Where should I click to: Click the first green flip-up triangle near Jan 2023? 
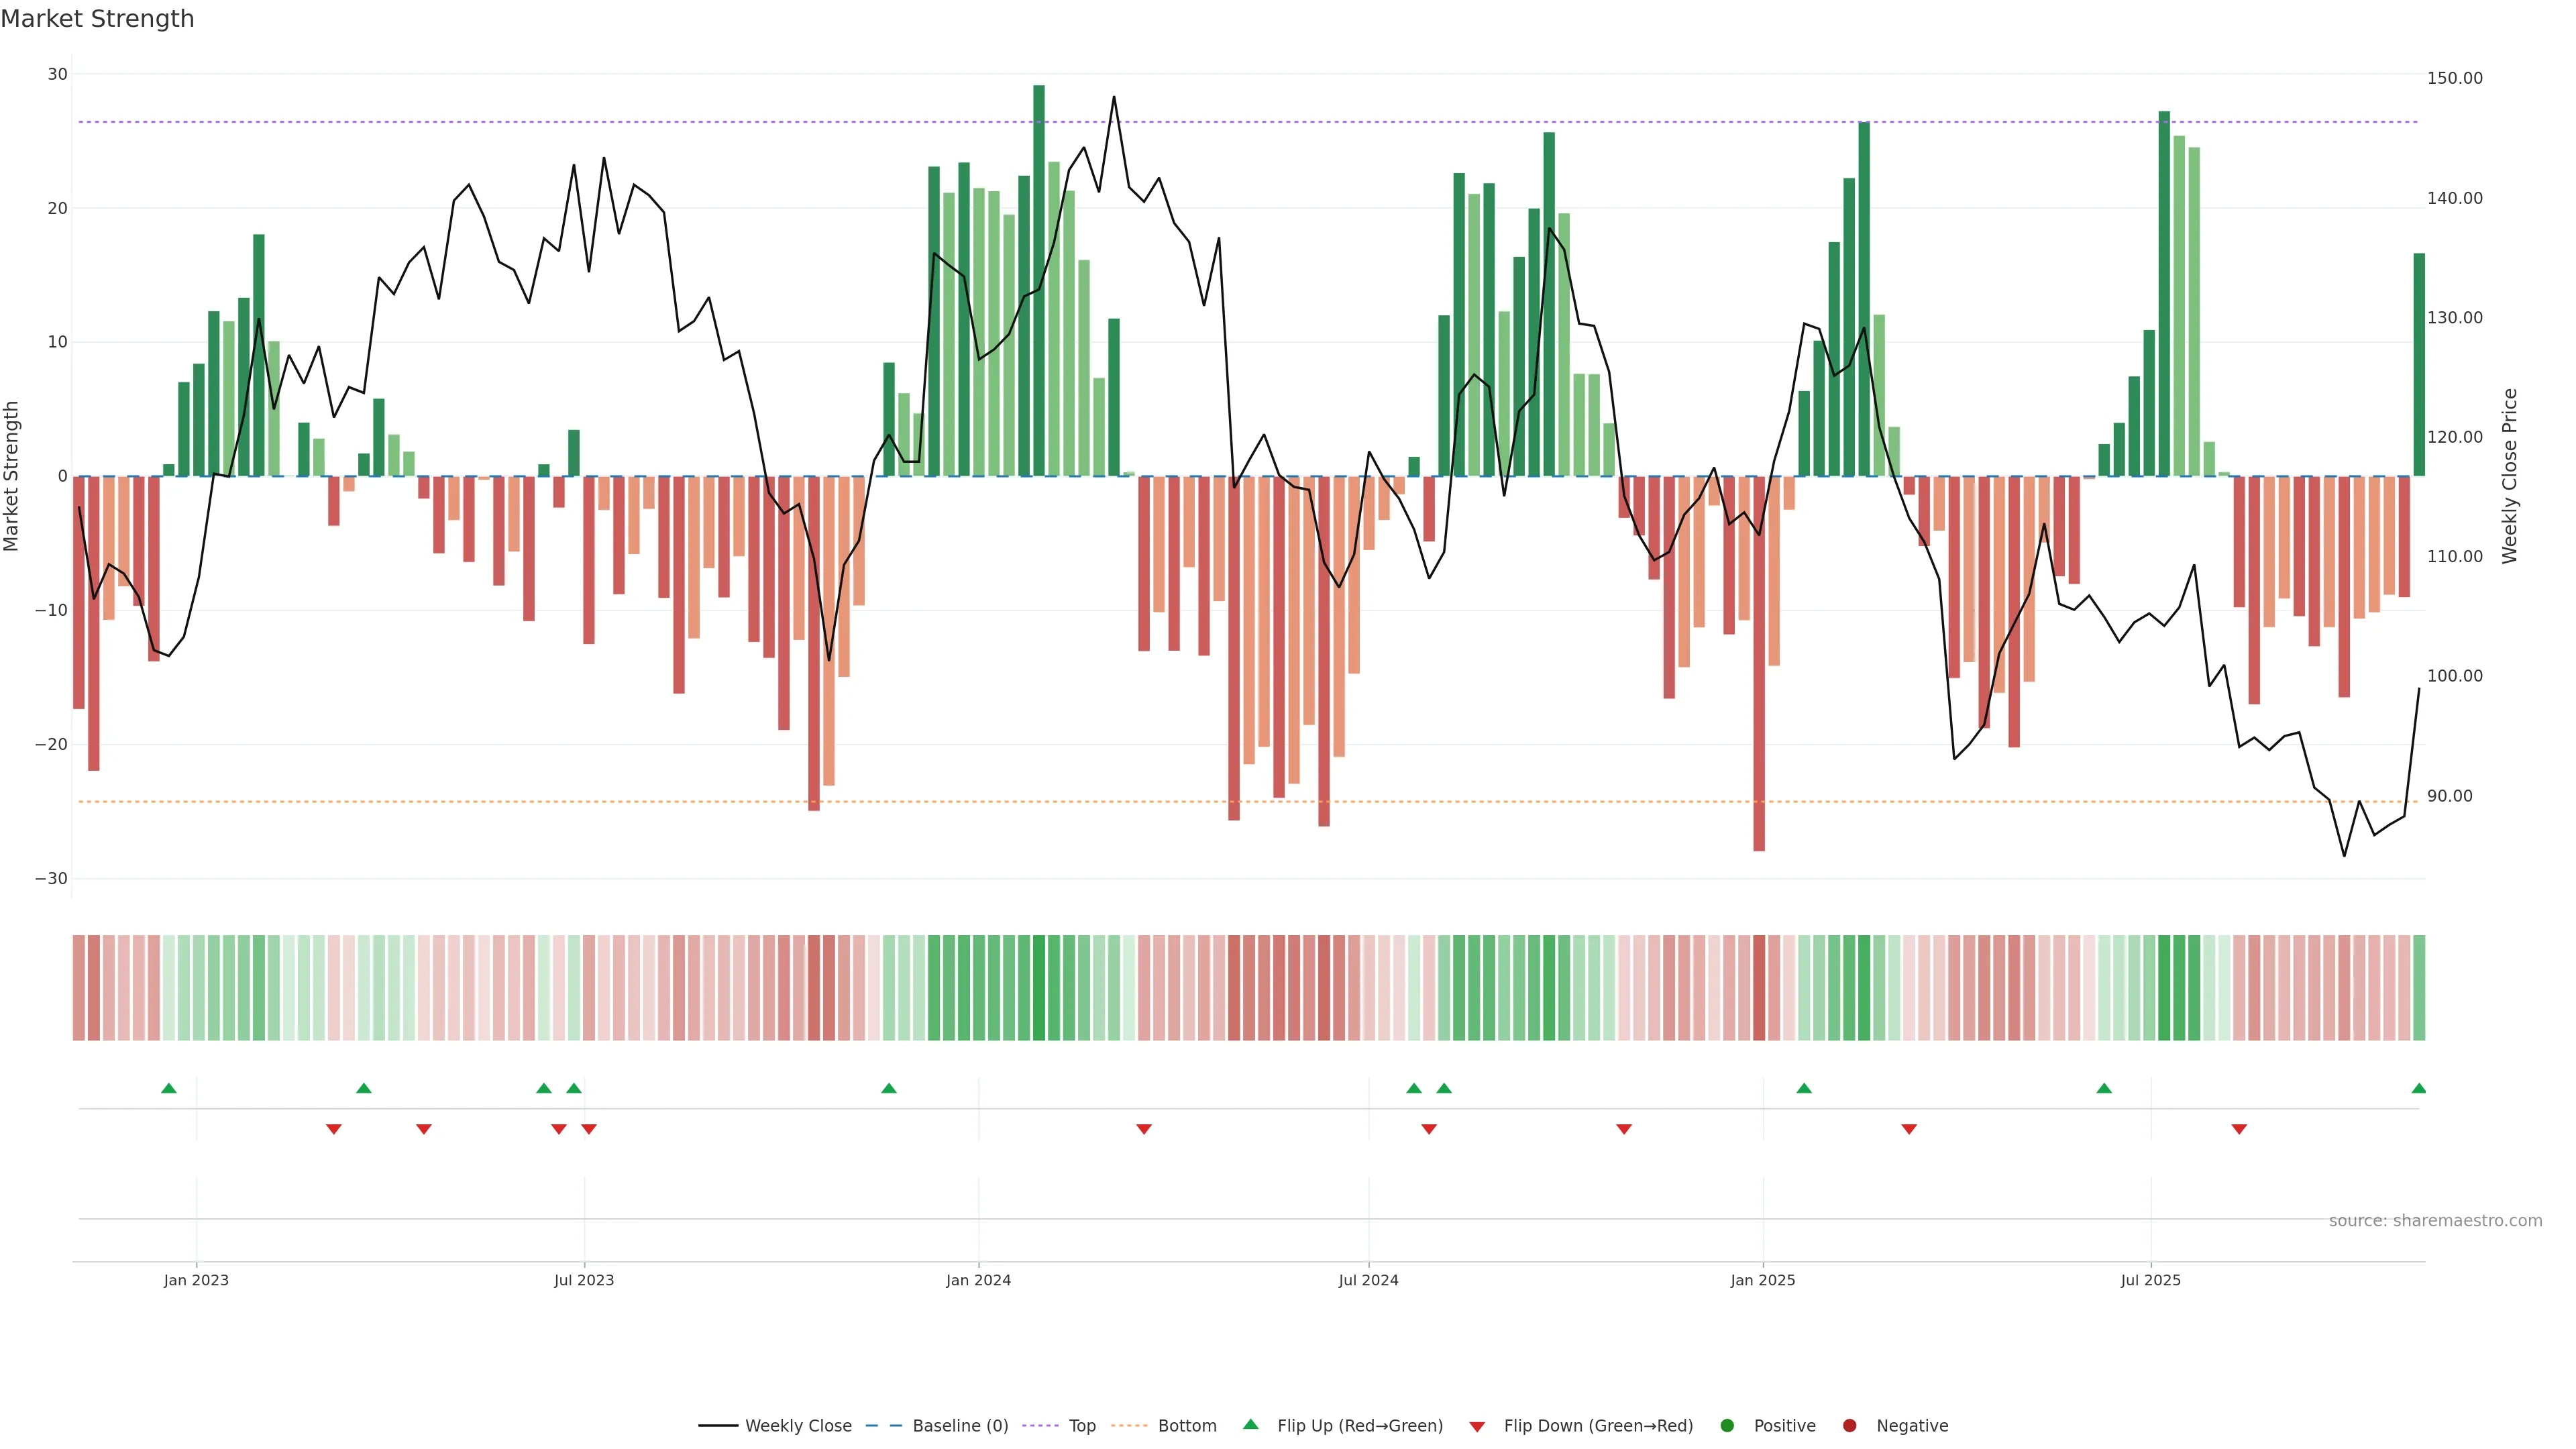click(169, 1088)
